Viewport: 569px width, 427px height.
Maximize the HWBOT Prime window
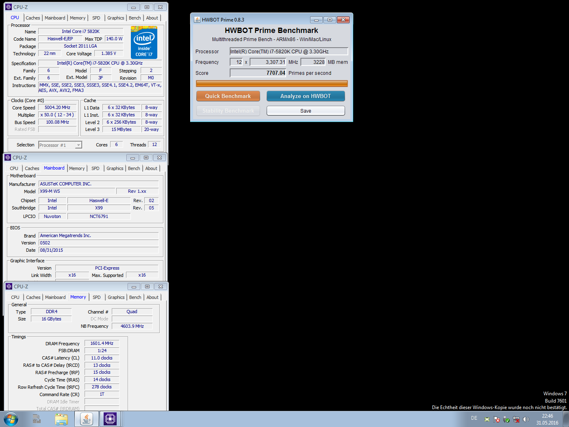pos(330,20)
